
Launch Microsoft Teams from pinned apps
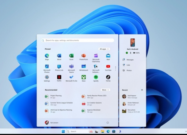click(x=71, y=69)
